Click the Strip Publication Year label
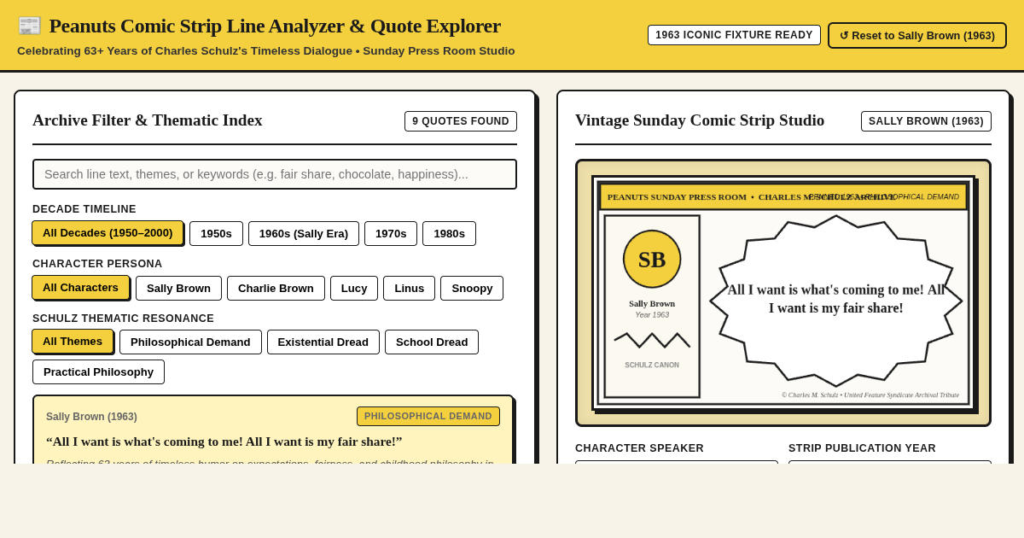Viewport: 1024px width, 538px height. pos(862,448)
